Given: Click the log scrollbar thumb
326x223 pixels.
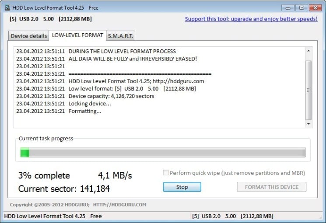Looking at the screenshot, I should (x=308, y=90).
